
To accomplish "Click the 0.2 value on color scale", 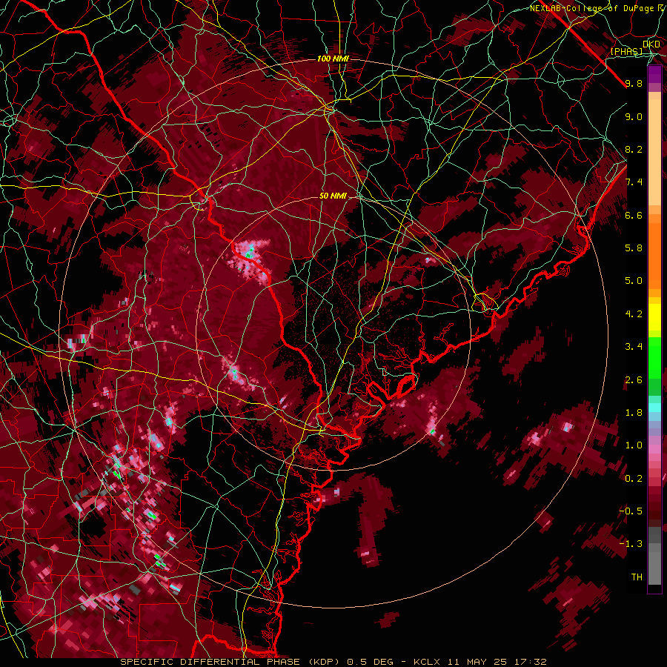I will coord(634,479).
